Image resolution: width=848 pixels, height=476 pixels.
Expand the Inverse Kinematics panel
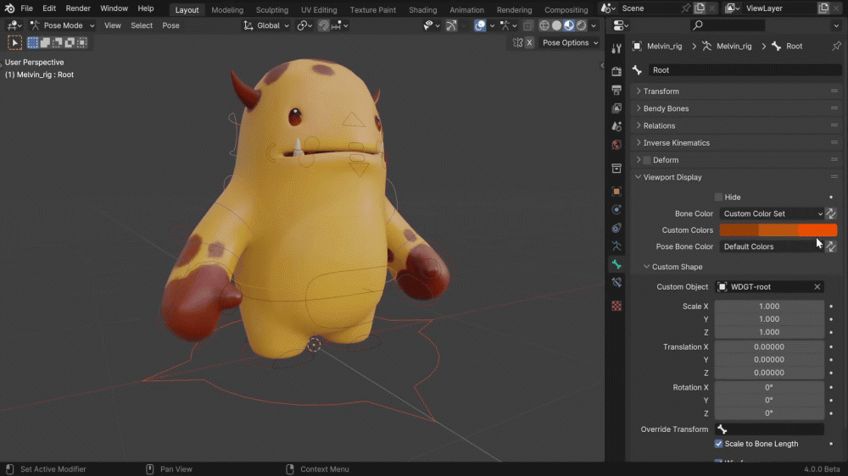pyautogui.click(x=676, y=143)
